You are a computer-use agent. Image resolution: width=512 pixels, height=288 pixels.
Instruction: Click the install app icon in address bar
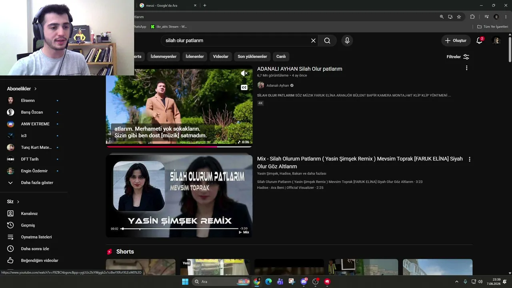(450, 17)
